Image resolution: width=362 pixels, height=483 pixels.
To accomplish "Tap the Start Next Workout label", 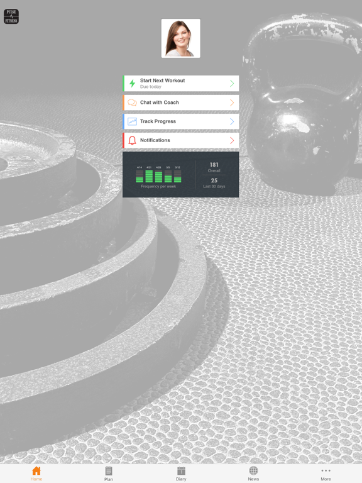I will [x=163, y=80].
